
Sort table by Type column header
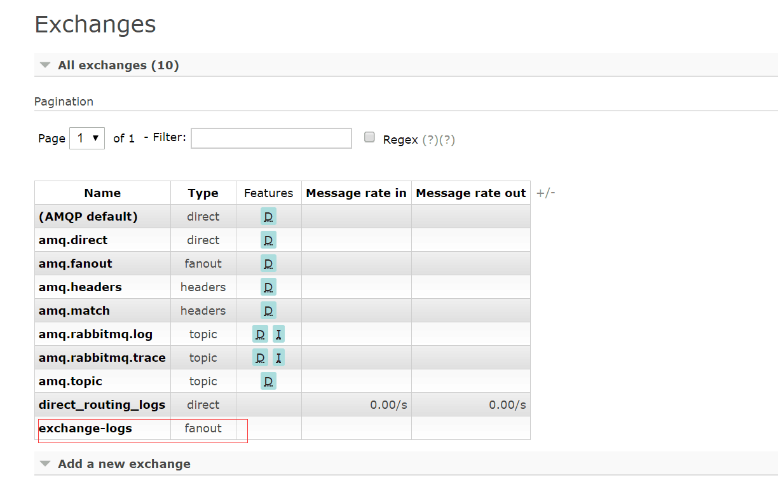203,193
